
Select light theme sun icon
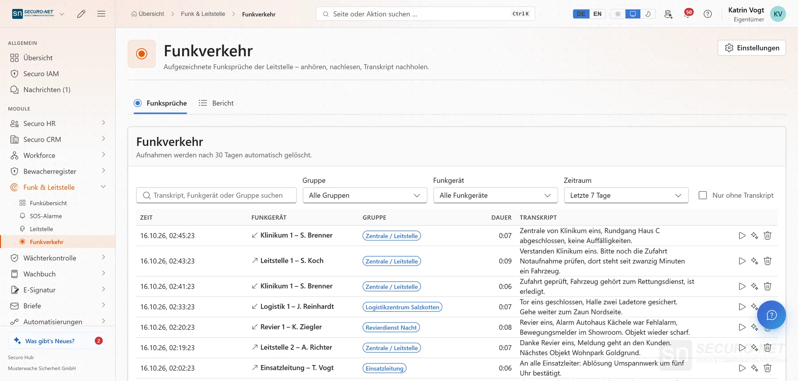tap(618, 14)
